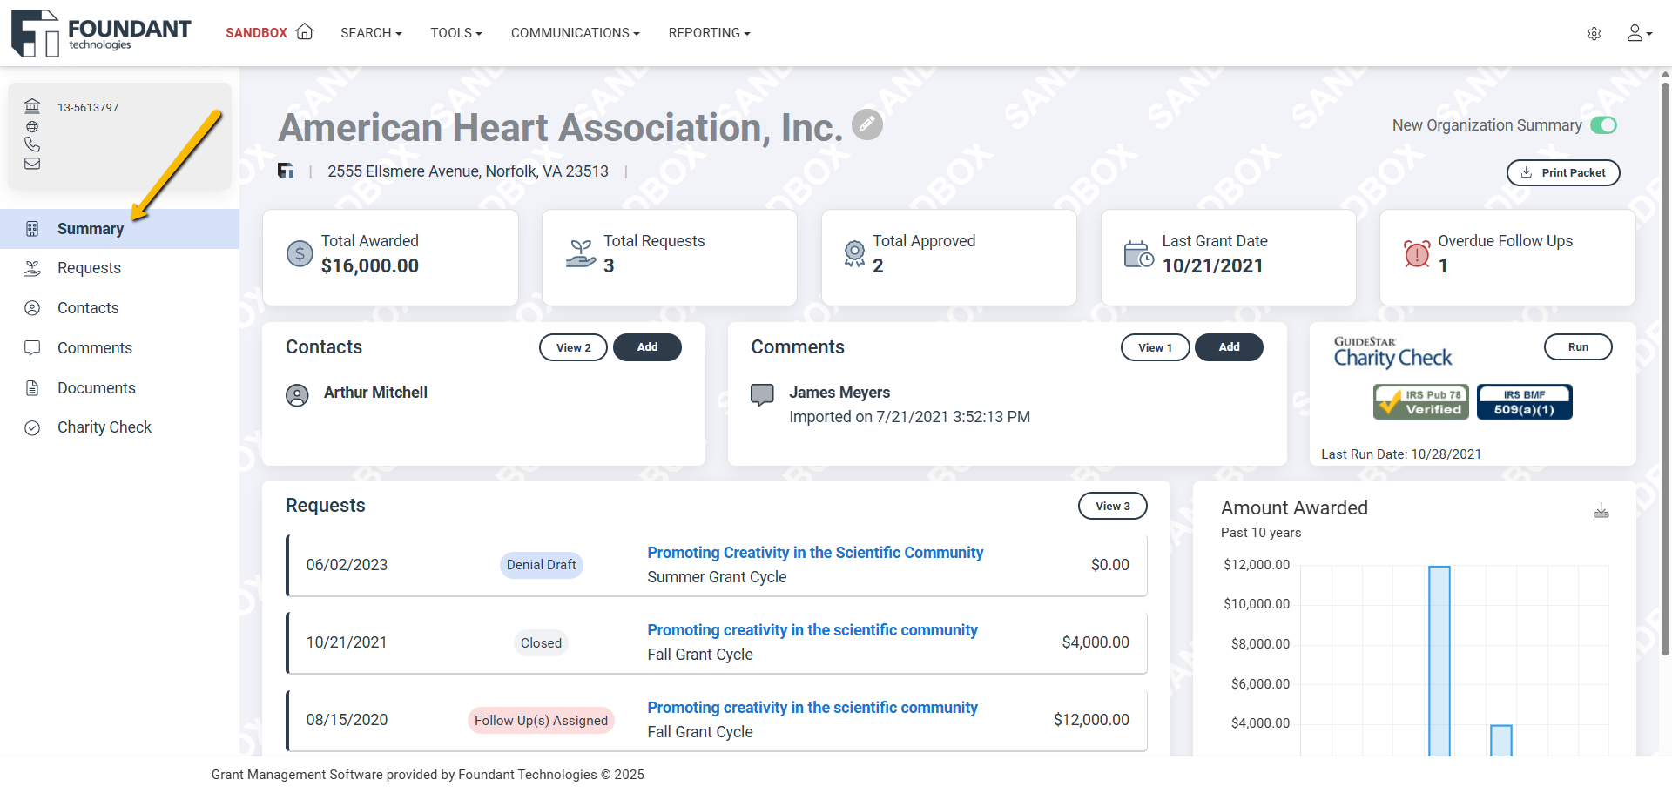The width and height of the screenshot is (1672, 793).
Task: Edit organization name with pencil icon
Action: pyautogui.click(x=866, y=124)
